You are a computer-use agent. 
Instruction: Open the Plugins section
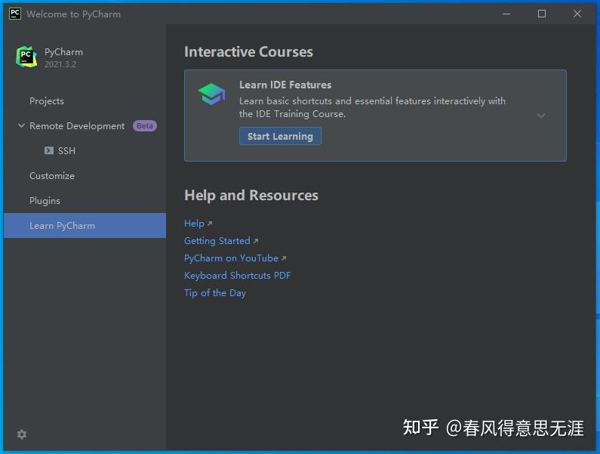pos(45,201)
